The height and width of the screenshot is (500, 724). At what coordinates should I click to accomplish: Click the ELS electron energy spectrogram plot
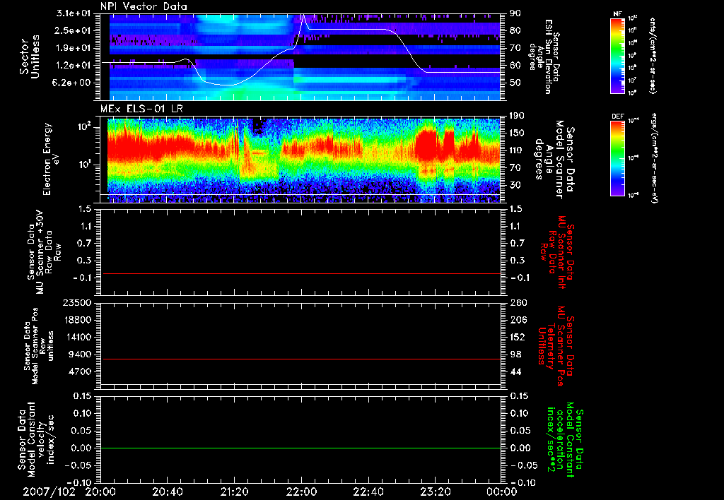pyautogui.click(x=300, y=159)
